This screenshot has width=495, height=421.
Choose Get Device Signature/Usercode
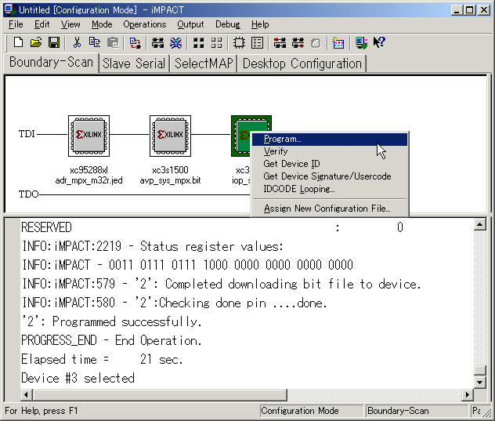330,176
